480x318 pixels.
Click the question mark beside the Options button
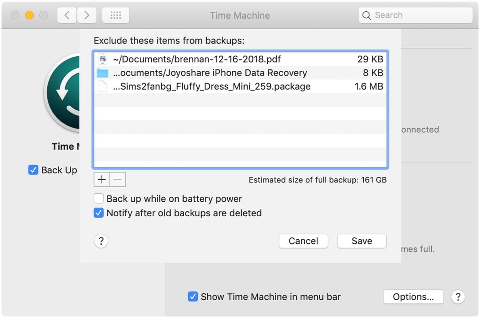coord(458,297)
